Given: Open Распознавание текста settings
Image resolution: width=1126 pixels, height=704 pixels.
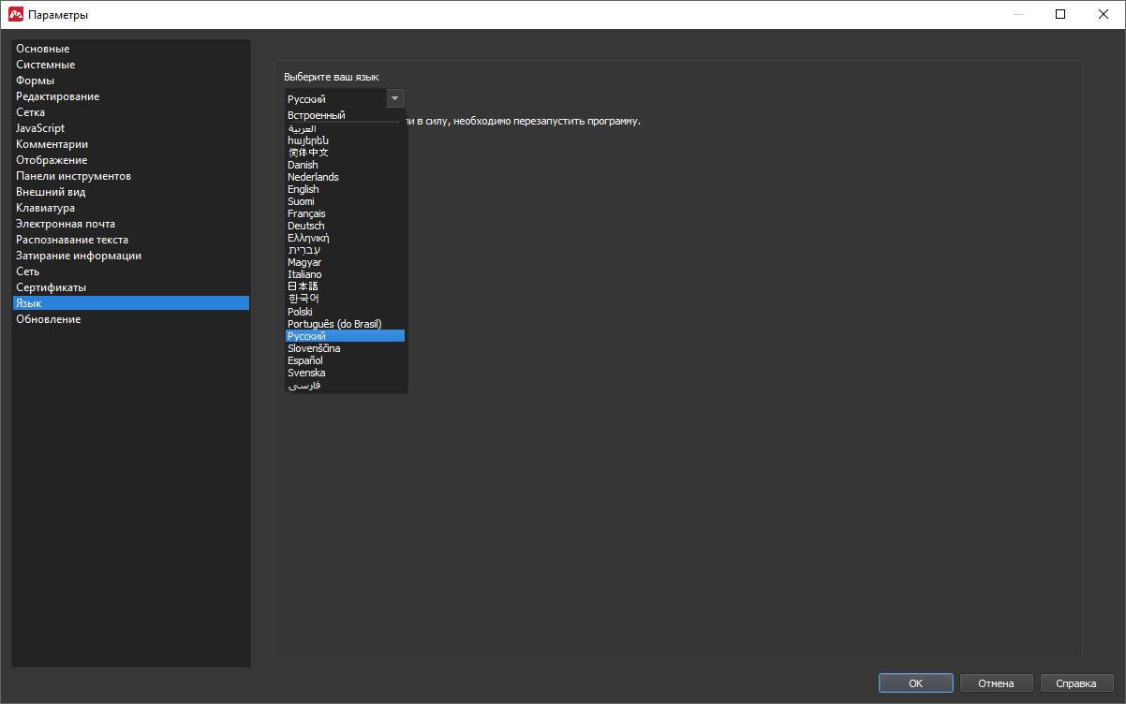Looking at the screenshot, I should [72, 240].
